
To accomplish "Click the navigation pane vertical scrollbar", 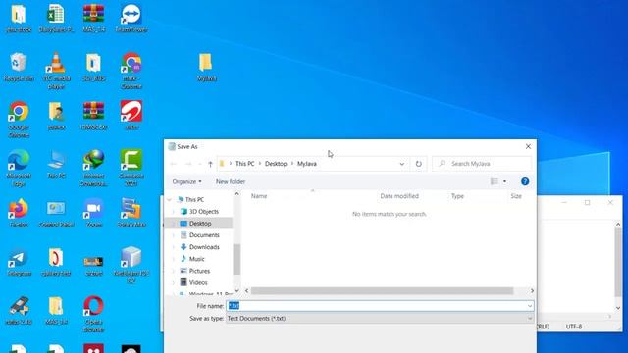I will 236,259.
